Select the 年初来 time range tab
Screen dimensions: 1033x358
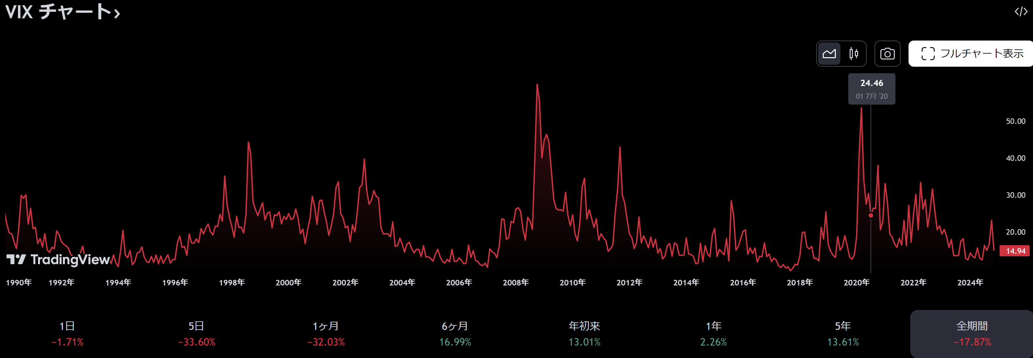[x=584, y=333]
